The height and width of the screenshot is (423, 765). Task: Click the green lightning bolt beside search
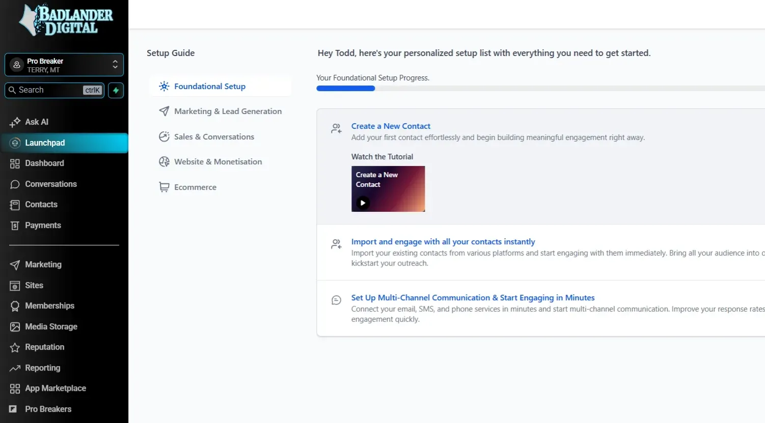point(116,90)
